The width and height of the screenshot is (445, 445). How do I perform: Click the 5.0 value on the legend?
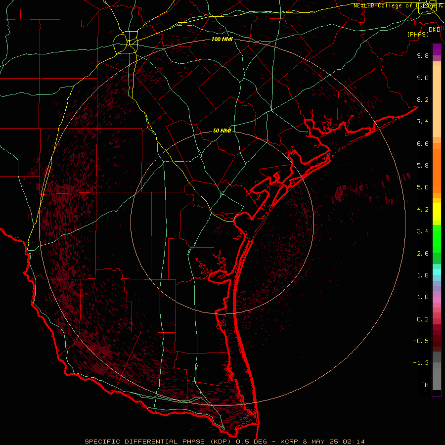tap(423, 187)
